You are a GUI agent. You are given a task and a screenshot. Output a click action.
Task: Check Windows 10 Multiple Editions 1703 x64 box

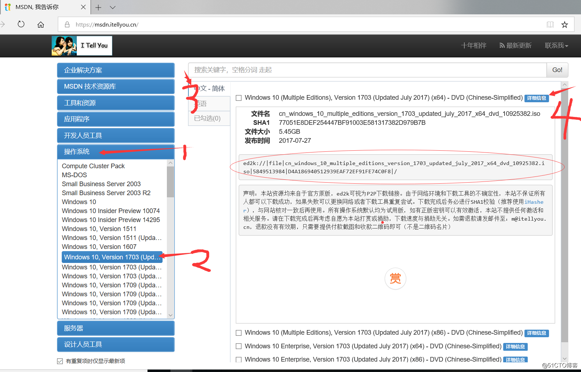(x=239, y=98)
